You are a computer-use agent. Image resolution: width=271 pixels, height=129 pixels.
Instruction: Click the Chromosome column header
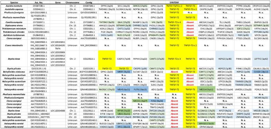pyautogui.click(x=72, y=3)
